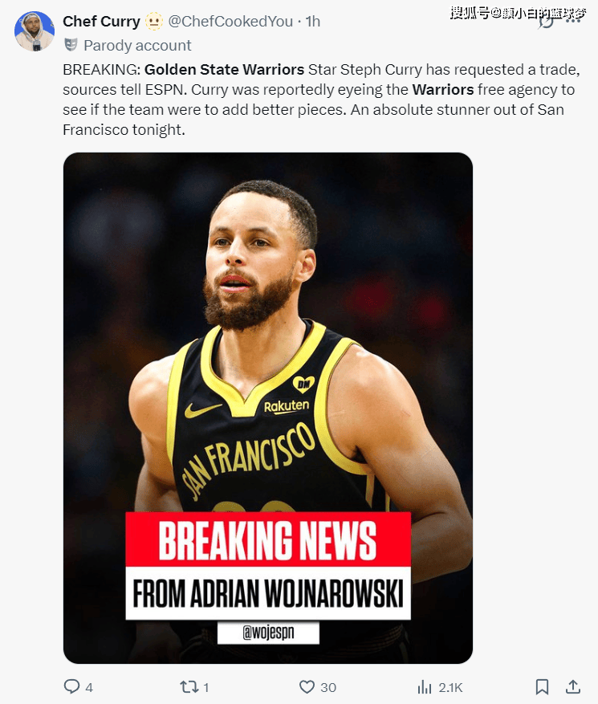
Task: Click the Parody account label
Action: point(137,45)
